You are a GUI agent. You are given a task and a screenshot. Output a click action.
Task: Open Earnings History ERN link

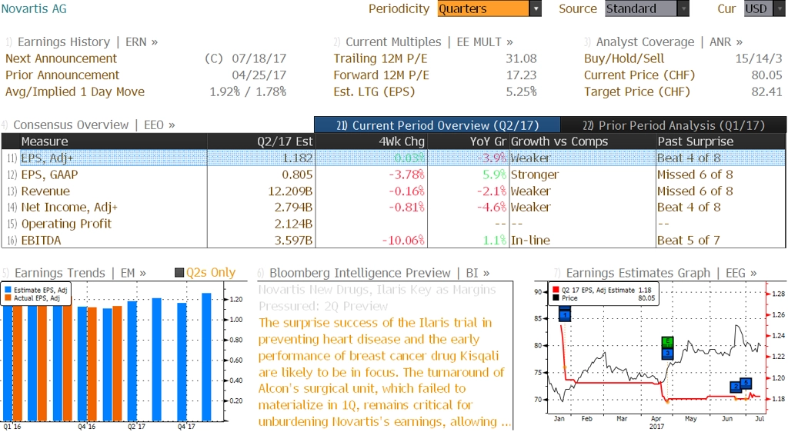88,42
